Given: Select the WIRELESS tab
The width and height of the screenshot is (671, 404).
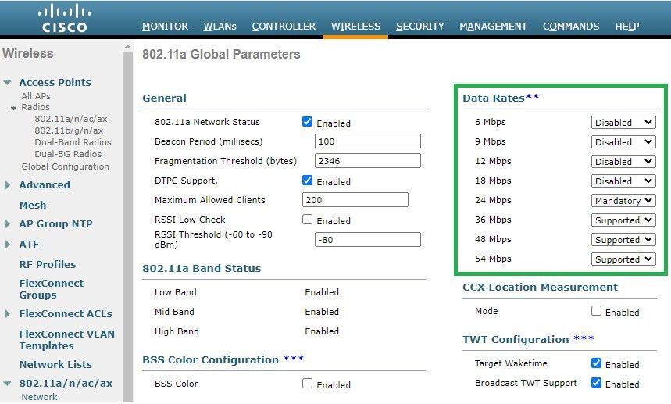Looking at the screenshot, I should click(x=355, y=27).
